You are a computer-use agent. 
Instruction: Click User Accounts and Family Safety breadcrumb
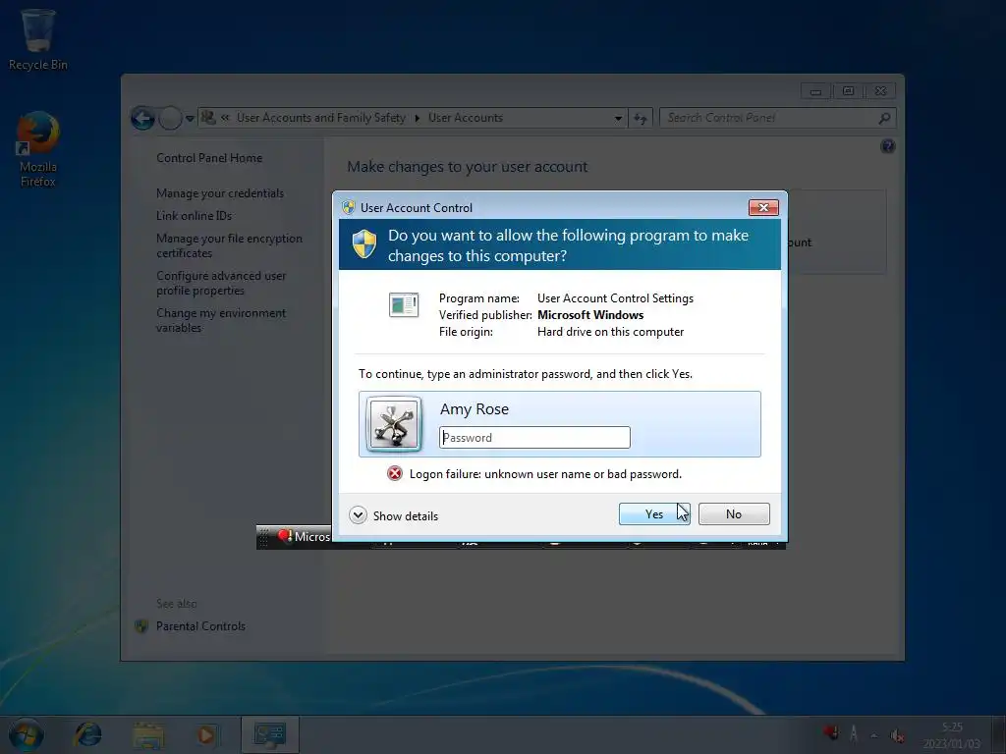321,118
